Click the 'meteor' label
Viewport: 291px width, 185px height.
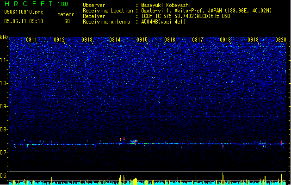[66, 14]
